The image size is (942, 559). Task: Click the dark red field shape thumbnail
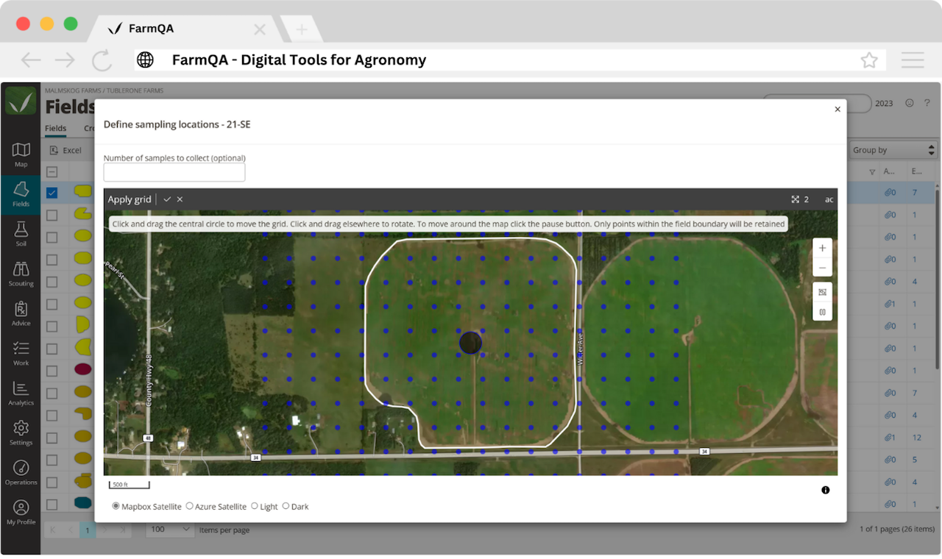pos(82,369)
